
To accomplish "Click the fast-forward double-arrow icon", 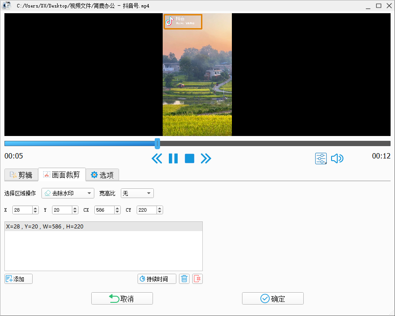I will tap(206, 158).
